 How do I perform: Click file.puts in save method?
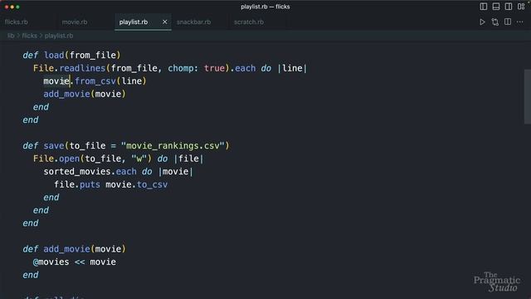tap(77, 184)
